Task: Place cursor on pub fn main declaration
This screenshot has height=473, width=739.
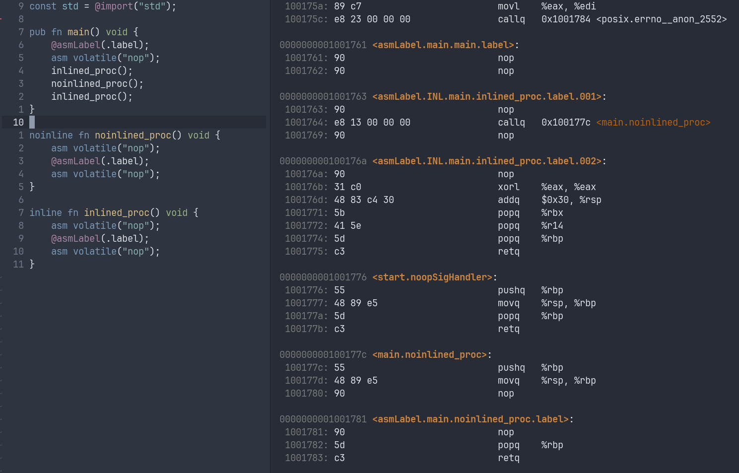Action: [83, 32]
